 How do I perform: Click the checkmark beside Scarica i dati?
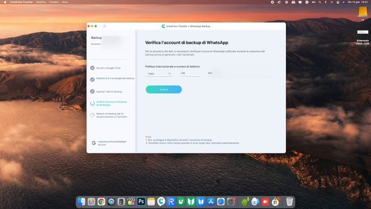pos(92,92)
